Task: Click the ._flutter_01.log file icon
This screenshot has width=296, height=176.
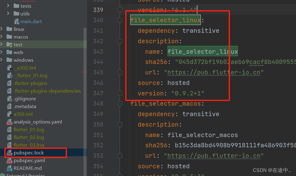Action: click(9, 76)
